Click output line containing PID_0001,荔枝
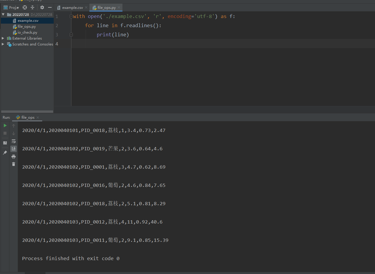 coord(94,167)
